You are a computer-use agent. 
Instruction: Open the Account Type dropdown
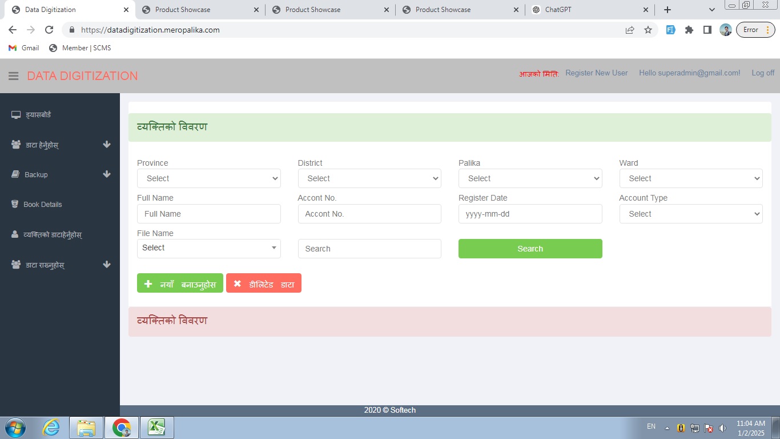(690, 214)
